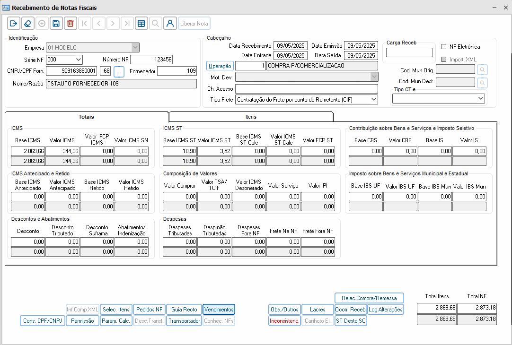Viewport: 512px width, 345px height.
Task: Click the eraser clear-form icon
Action: 28,23
